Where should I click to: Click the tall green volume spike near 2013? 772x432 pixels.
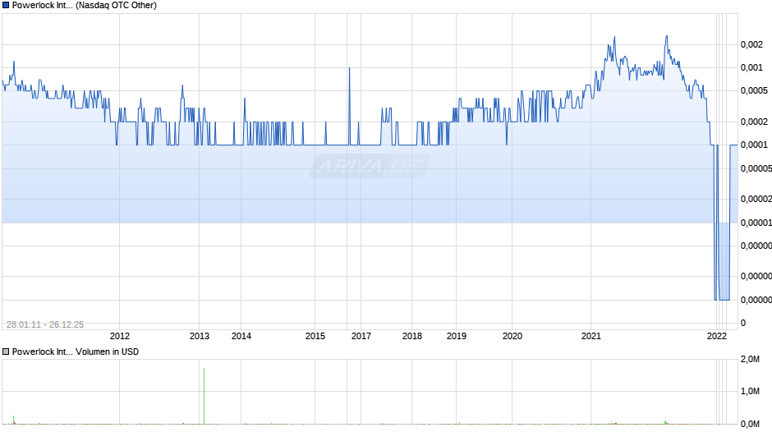point(204,396)
